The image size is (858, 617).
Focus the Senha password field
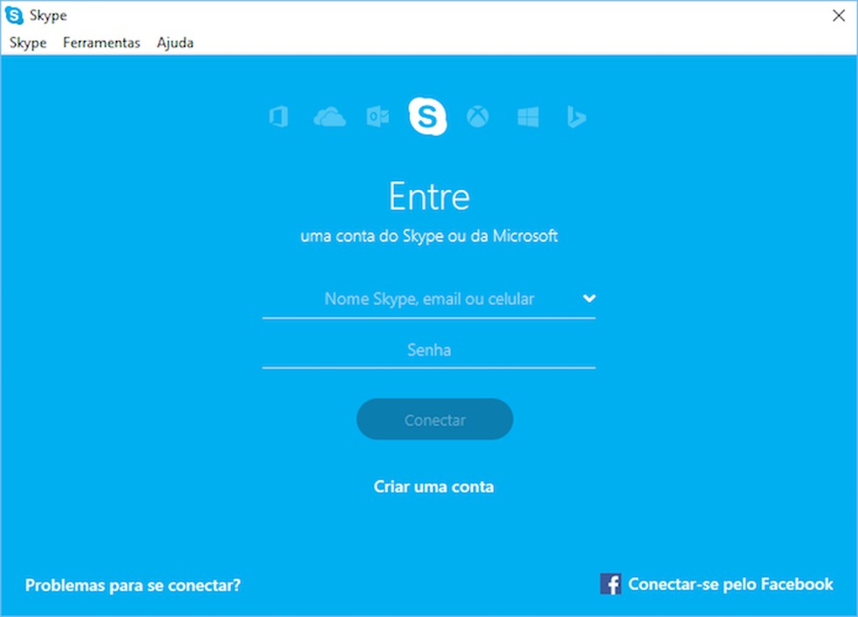pyautogui.click(x=429, y=350)
